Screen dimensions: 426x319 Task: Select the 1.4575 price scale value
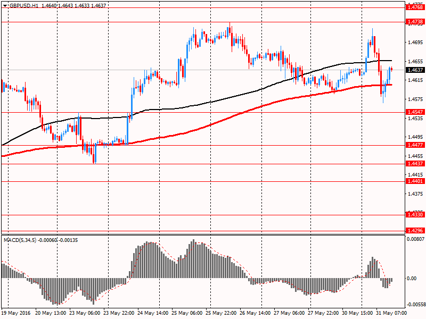pyautogui.click(x=416, y=99)
